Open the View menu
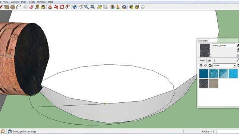The image size is (239, 134). tap(6, 2)
